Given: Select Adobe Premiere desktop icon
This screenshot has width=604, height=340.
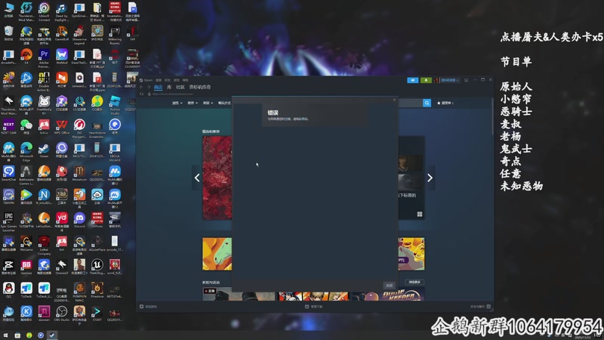Looking at the screenshot, I should (x=44, y=58).
